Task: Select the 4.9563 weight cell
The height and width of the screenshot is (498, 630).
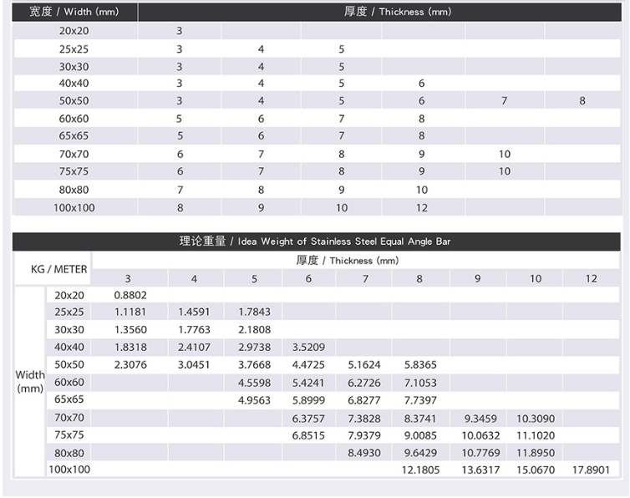Action: click(254, 400)
